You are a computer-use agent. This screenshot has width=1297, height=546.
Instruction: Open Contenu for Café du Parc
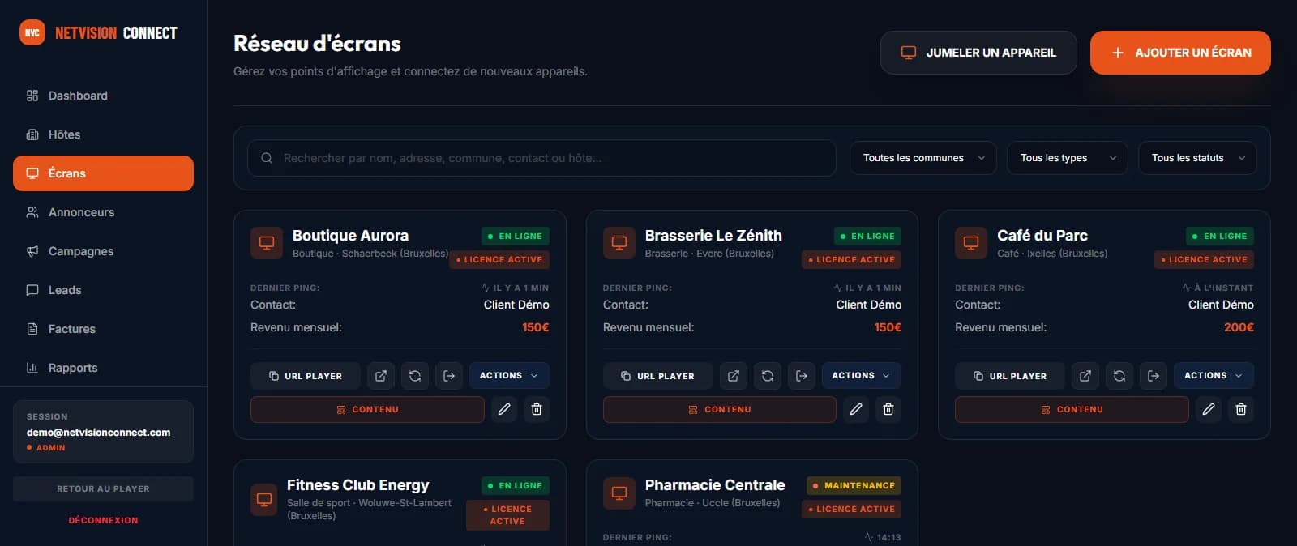1072,409
